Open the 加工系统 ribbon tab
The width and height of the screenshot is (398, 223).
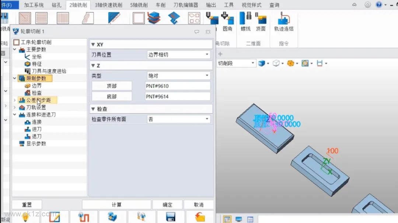[x=34, y=5]
